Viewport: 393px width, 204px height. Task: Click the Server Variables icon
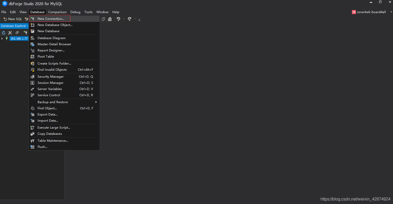(x=32, y=89)
